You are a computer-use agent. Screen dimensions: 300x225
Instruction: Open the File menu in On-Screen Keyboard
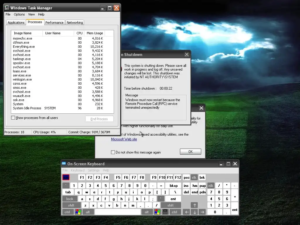65,170
